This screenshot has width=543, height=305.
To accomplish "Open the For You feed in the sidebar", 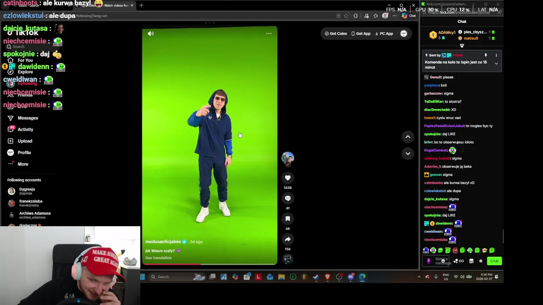I will point(20,61).
